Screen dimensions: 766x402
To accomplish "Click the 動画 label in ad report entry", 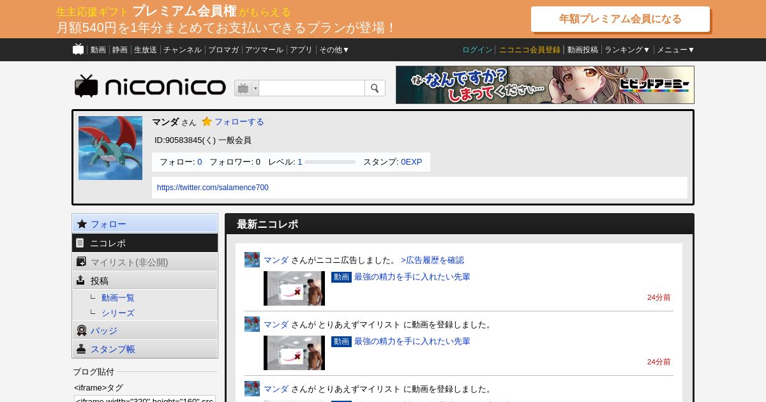I will coord(342,277).
